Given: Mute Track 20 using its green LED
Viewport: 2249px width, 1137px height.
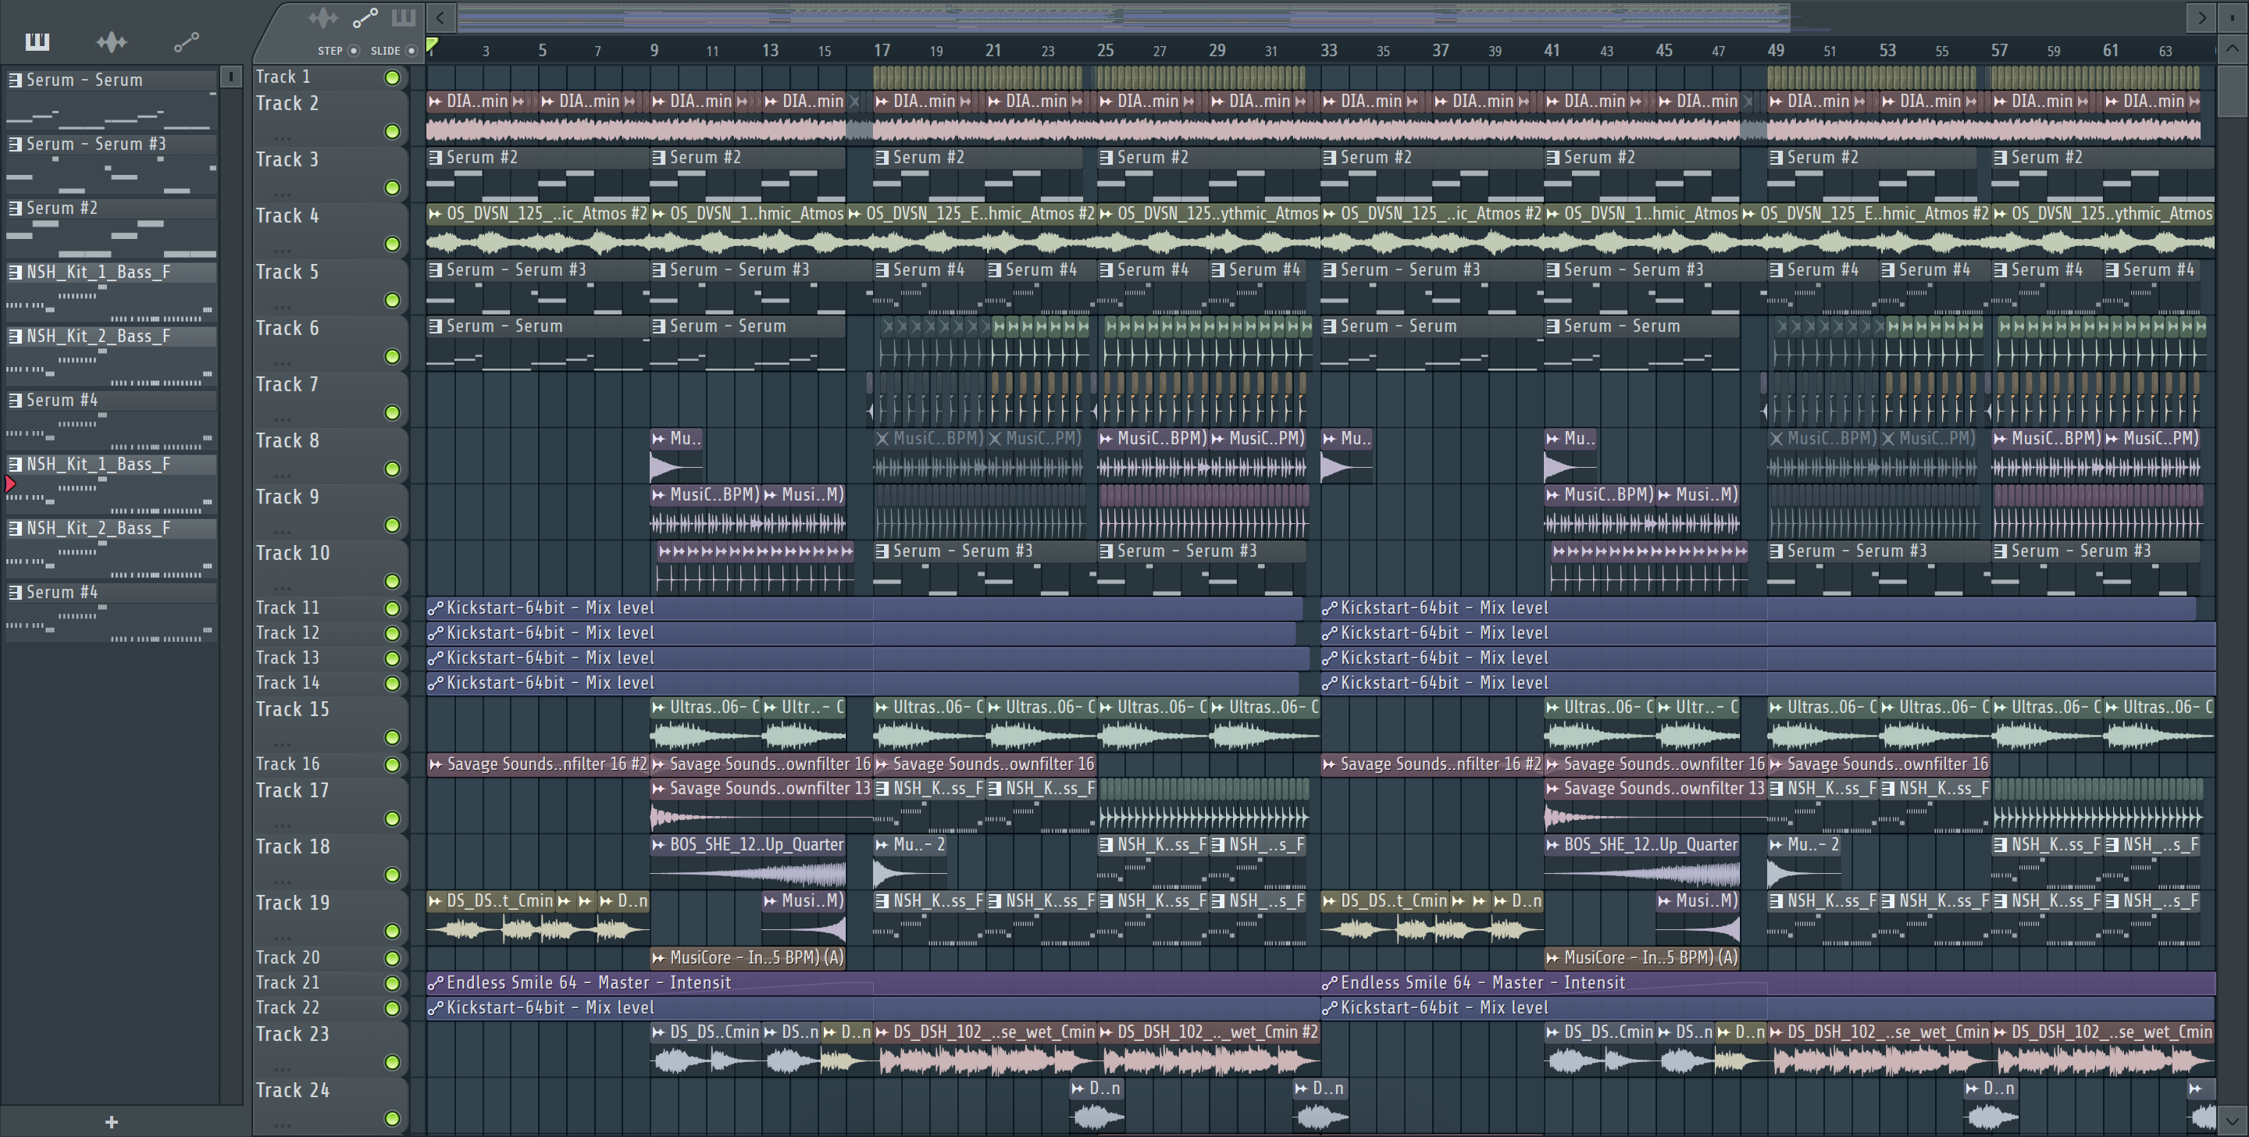Looking at the screenshot, I should pyautogui.click(x=393, y=958).
